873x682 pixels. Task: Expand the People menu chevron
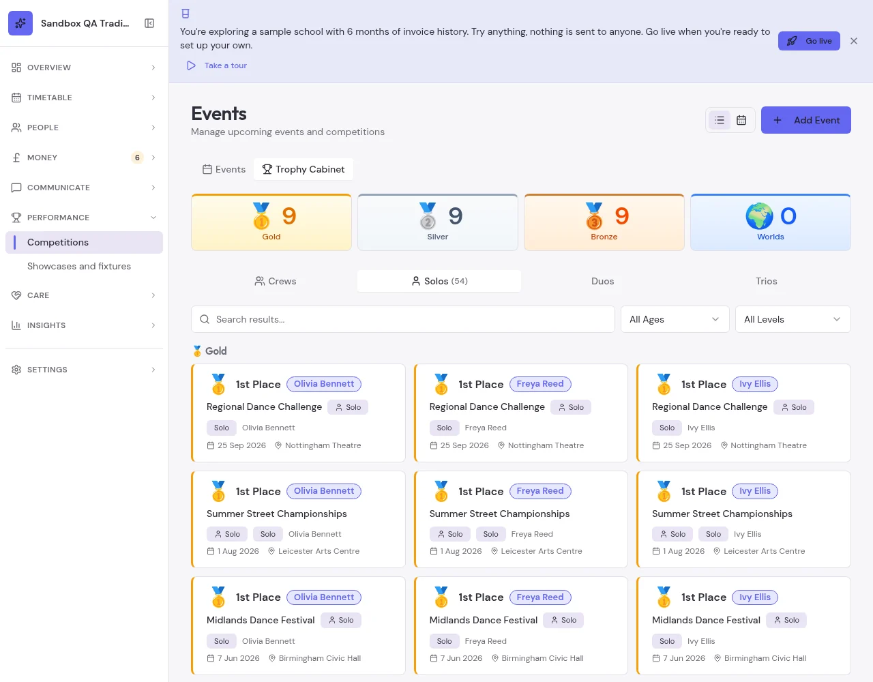pos(153,128)
